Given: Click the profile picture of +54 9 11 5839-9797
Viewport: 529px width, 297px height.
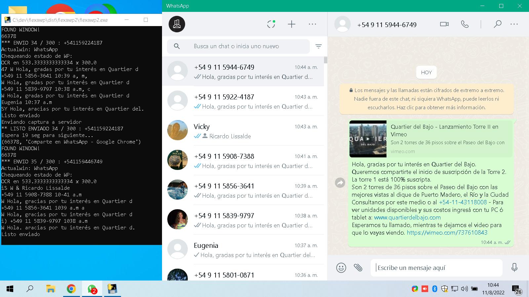Looking at the screenshot, I should tap(178, 219).
